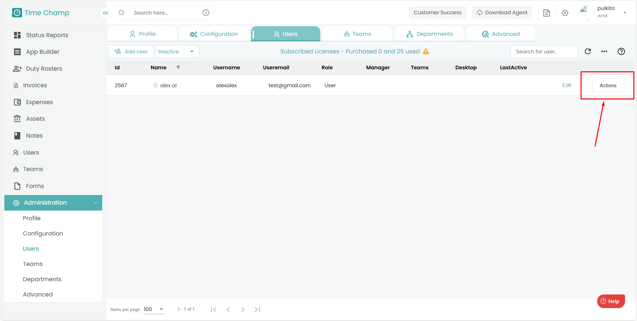Click the LastActive column header
This screenshot has width=637, height=321.
point(514,67)
